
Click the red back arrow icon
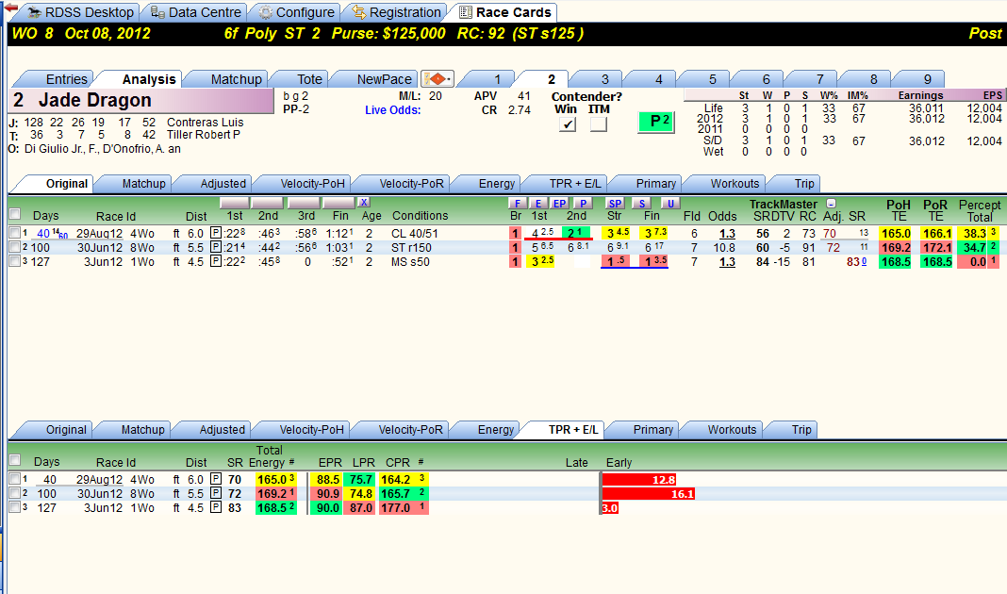click(x=10, y=8)
